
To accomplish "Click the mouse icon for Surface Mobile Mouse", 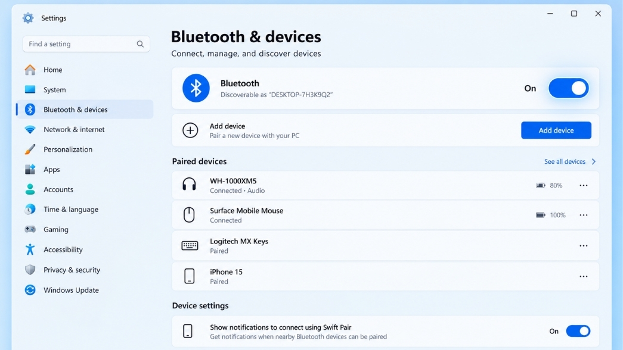I will [189, 215].
